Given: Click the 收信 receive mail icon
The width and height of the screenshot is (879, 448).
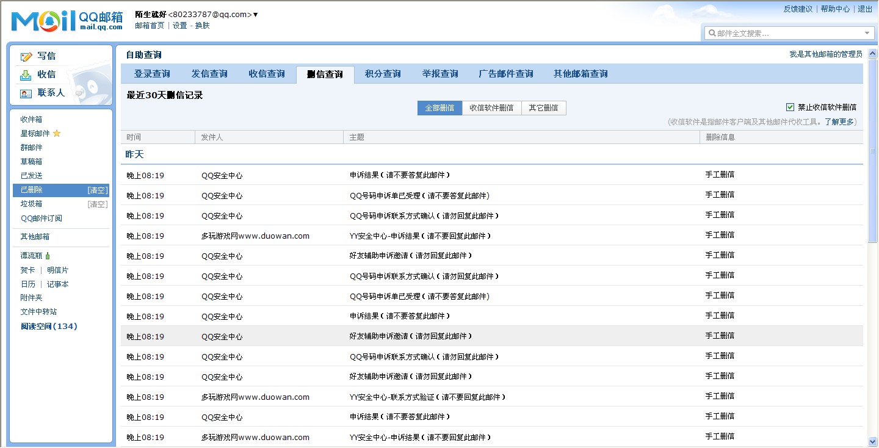Looking at the screenshot, I should (26, 74).
